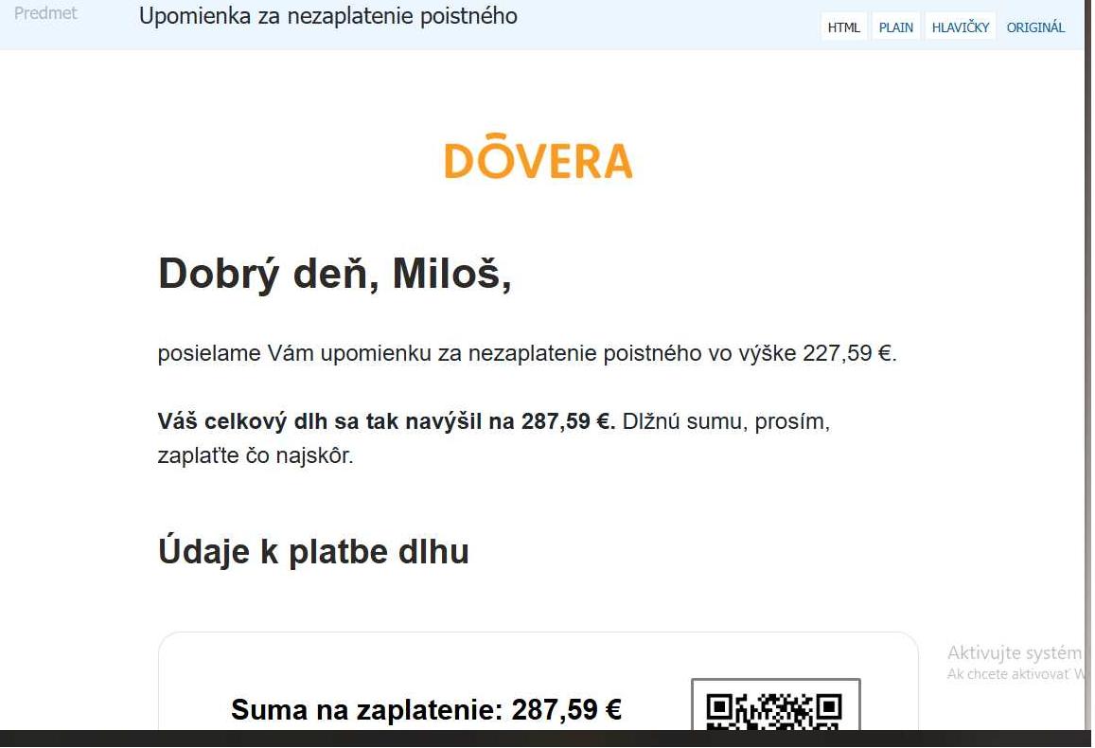This screenshot has height=748, width=1095.
Task: Click the bold Váš celkový dlh sentence
Action: 386,422
